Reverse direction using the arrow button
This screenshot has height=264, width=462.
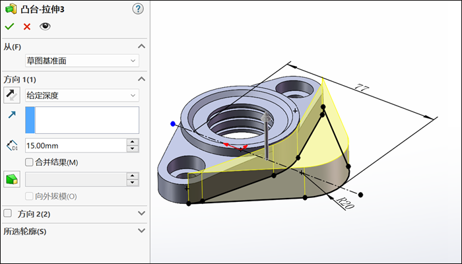tap(12, 95)
